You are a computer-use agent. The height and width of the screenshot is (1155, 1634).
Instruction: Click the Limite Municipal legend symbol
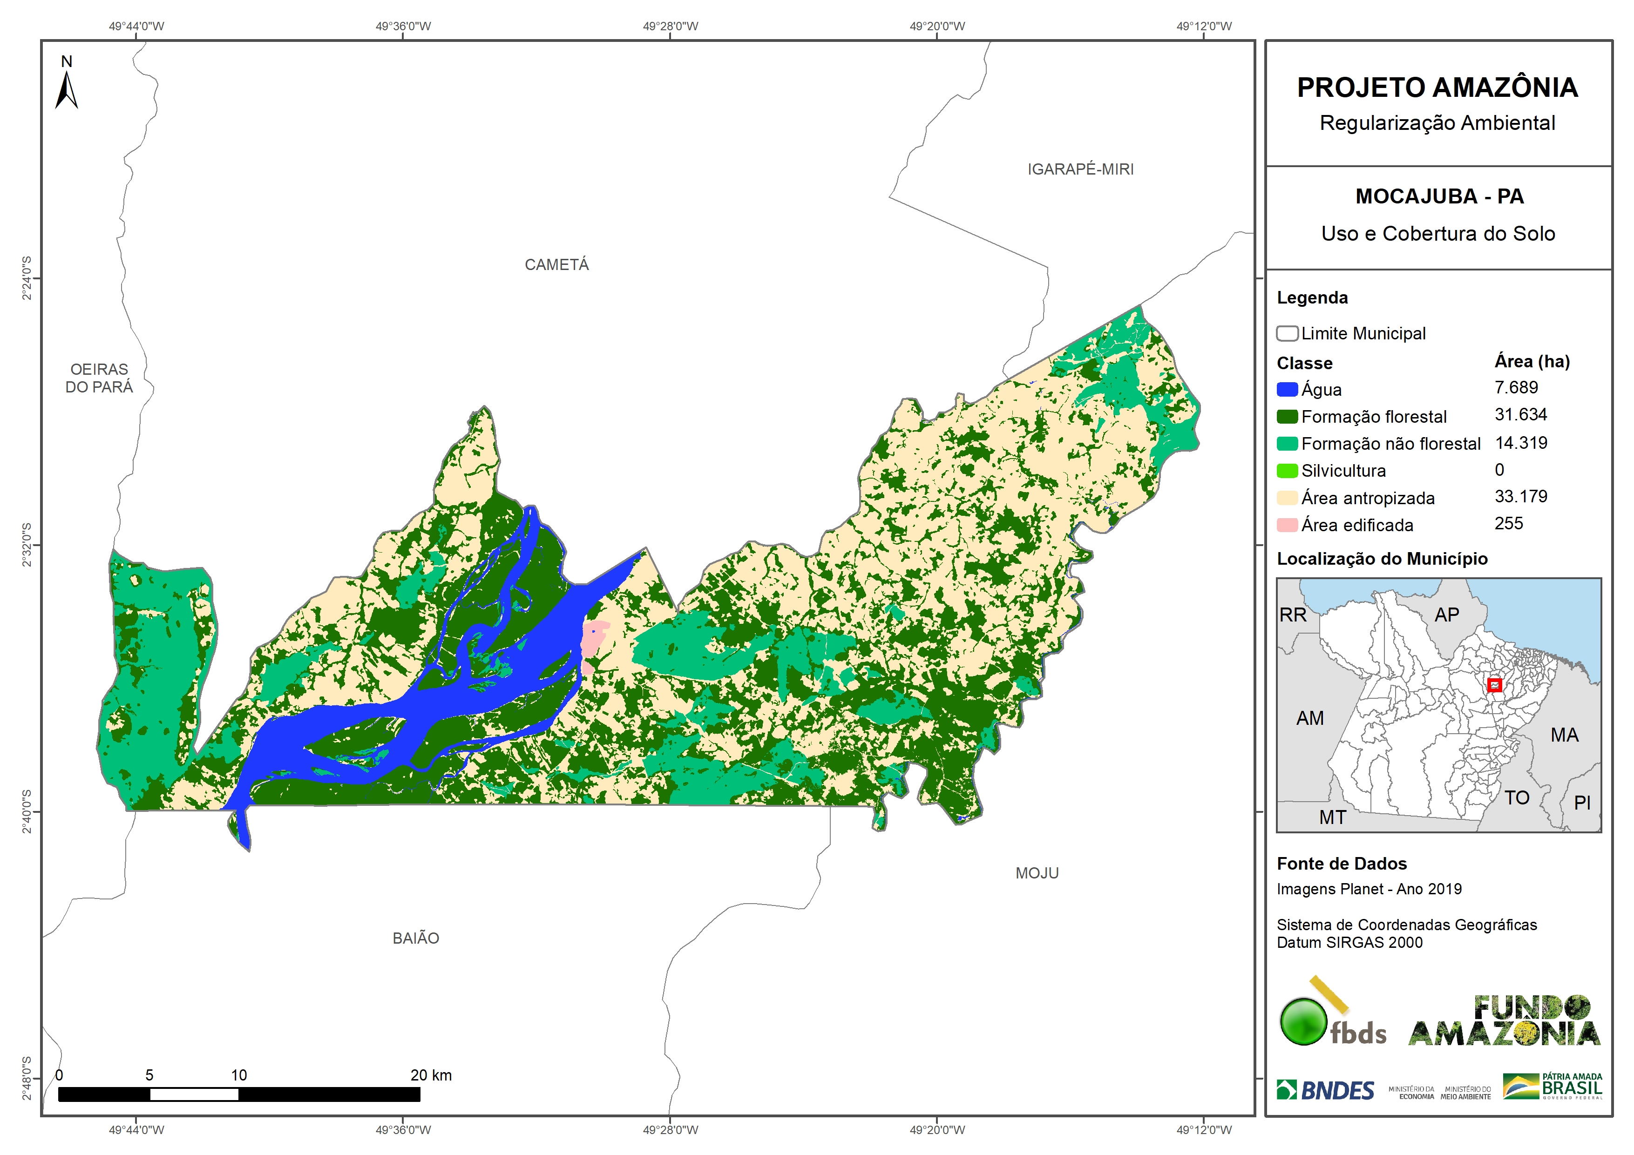1287,334
